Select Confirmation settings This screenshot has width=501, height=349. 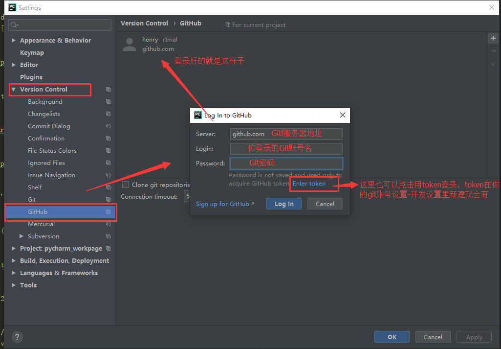46,138
